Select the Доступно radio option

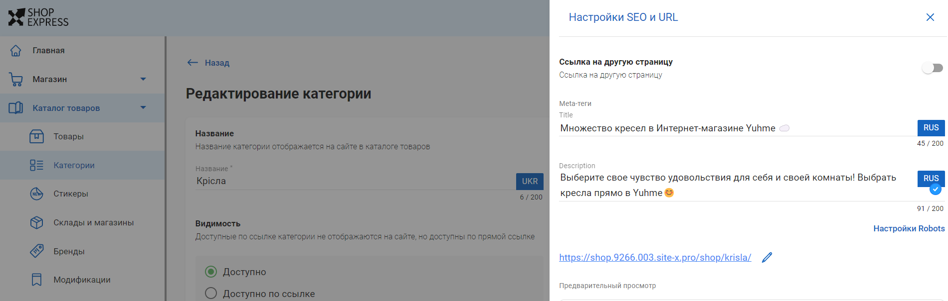point(211,272)
